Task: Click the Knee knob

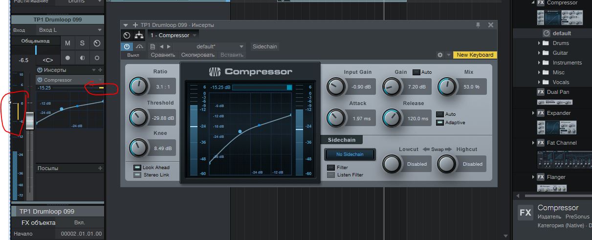Action: pos(139,148)
